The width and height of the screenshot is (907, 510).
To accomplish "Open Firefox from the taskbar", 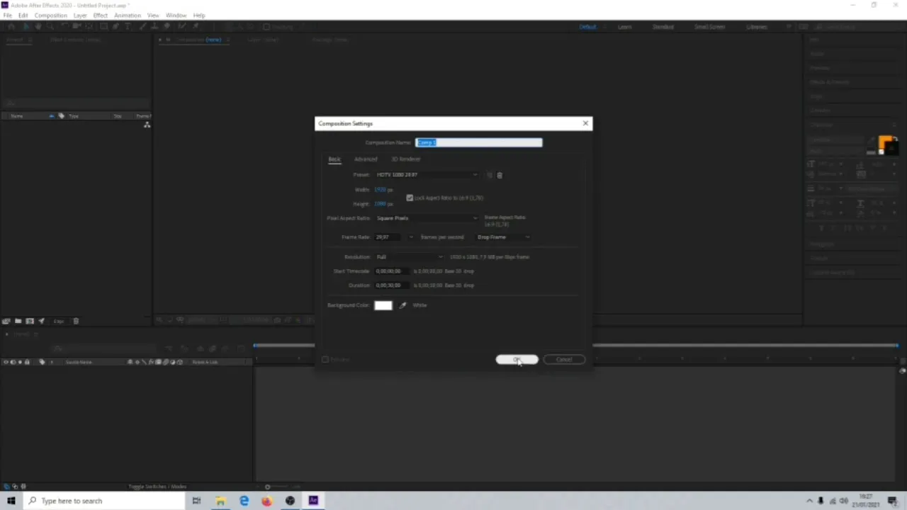I will tap(266, 501).
